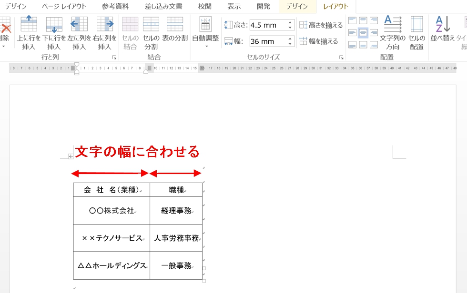Click 高さを揃える to distribute rows
Viewport: 467px width, 293px height.
[321, 25]
